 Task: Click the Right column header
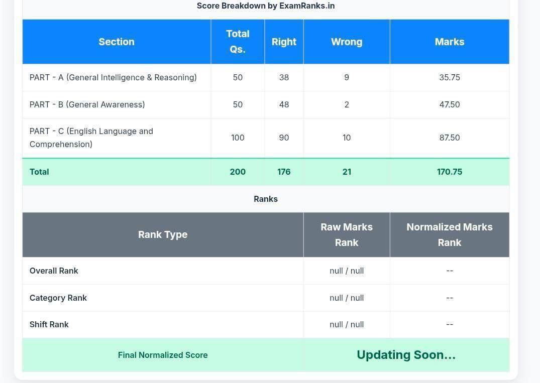coord(284,42)
